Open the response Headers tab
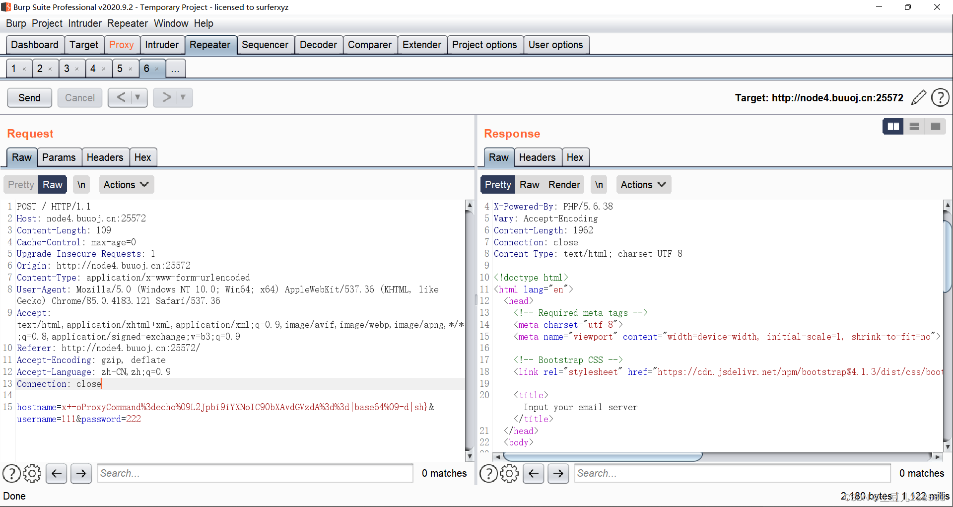The width and height of the screenshot is (953, 507). [x=537, y=157]
